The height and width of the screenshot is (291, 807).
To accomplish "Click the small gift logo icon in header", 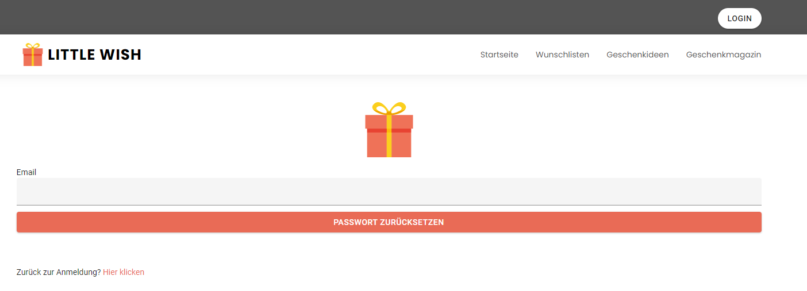I will pyautogui.click(x=33, y=55).
